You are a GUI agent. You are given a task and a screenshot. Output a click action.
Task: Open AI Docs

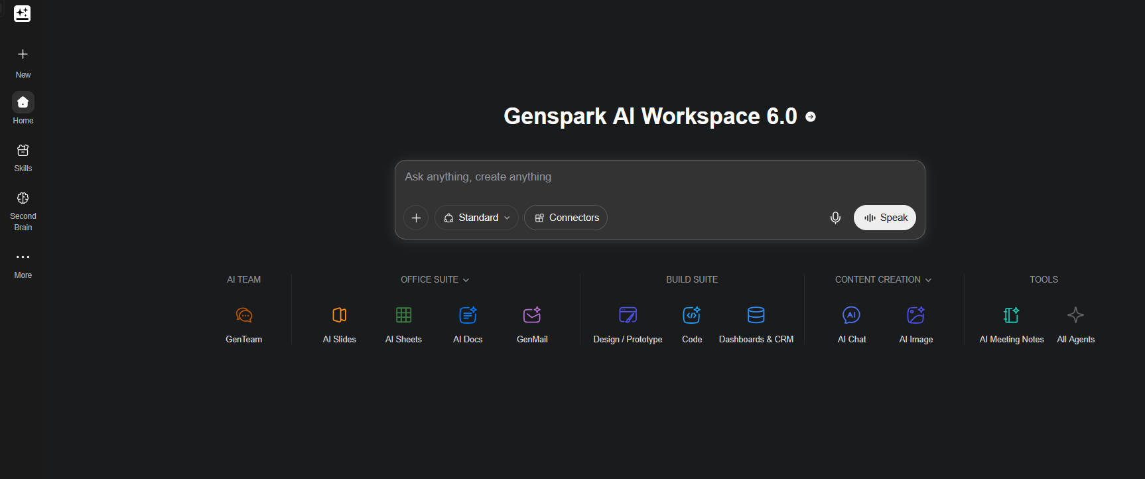click(468, 325)
